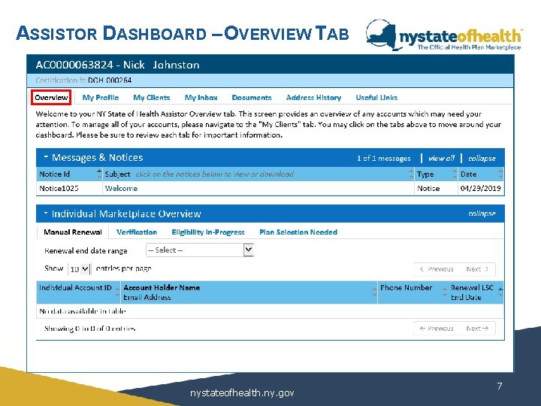Sort notices by Type column

point(436,174)
